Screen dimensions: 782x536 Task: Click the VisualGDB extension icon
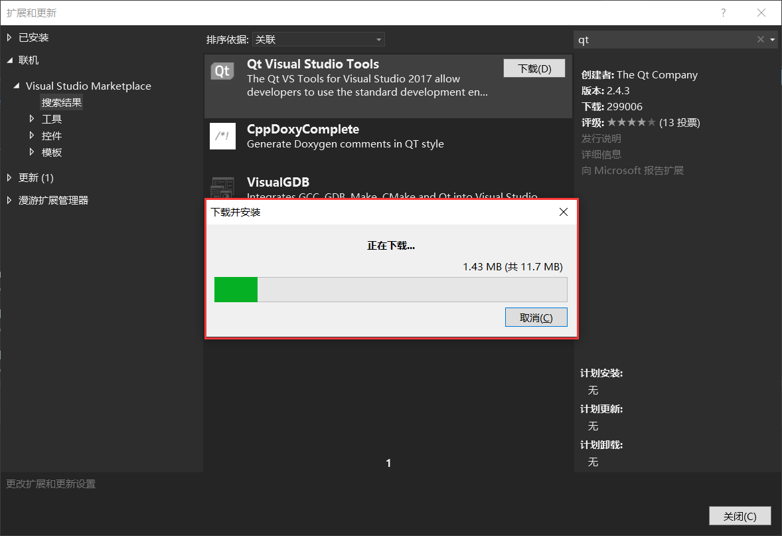point(222,188)
